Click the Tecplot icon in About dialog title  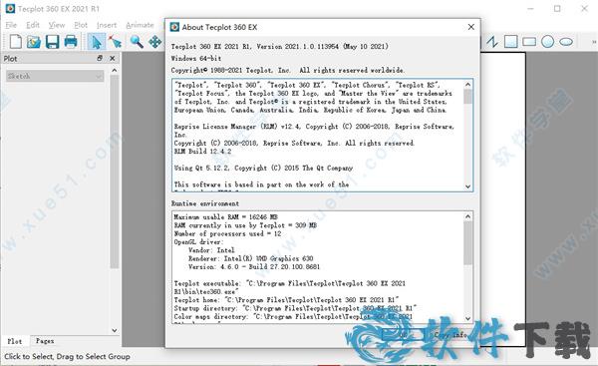click(174, 27)
